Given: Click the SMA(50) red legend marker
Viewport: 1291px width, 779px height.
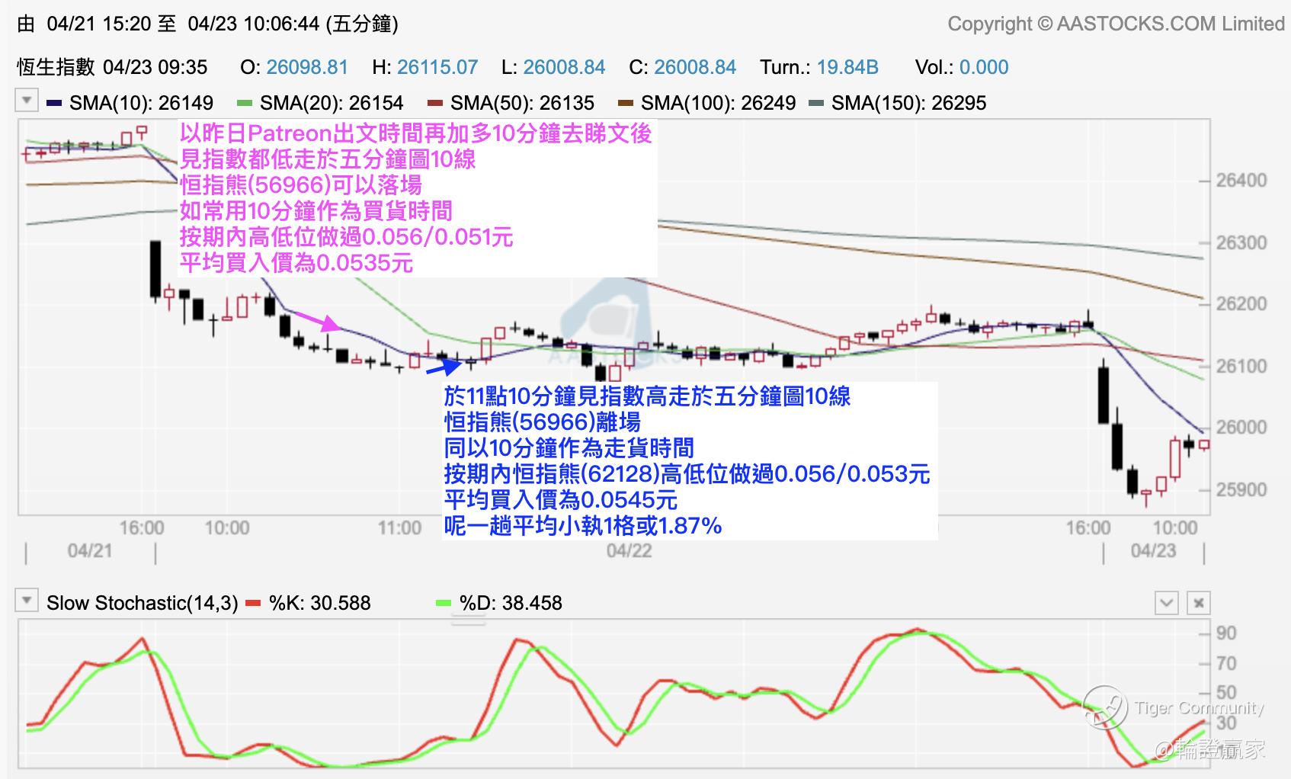Looking at the screenshot, I should click(x=435, y=103).
